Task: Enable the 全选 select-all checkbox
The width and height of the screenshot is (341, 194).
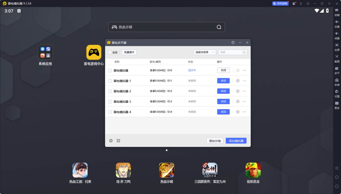Action: pyautogui.click(x=110, y=52)
